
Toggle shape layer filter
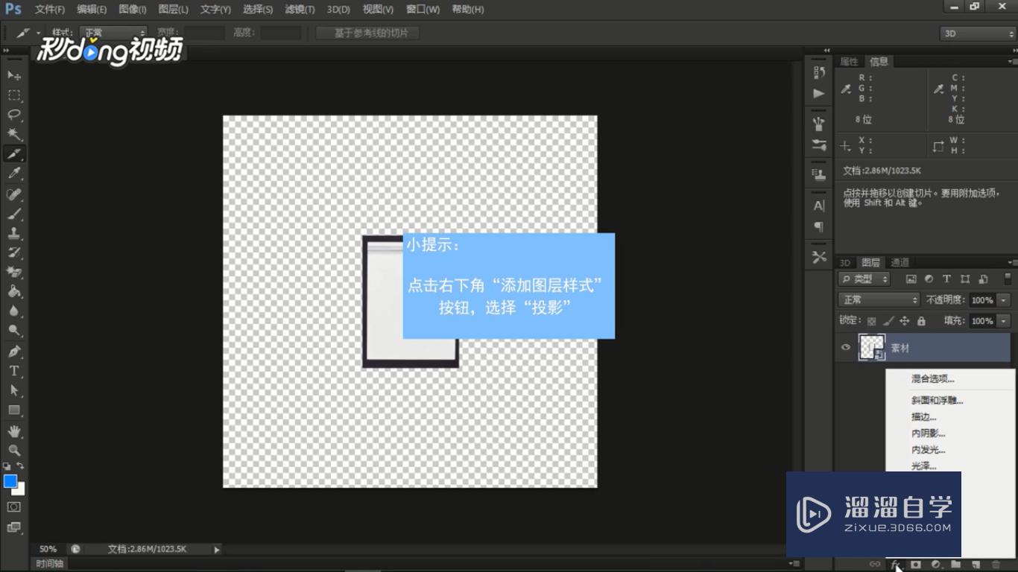click(x=965, y=279)
